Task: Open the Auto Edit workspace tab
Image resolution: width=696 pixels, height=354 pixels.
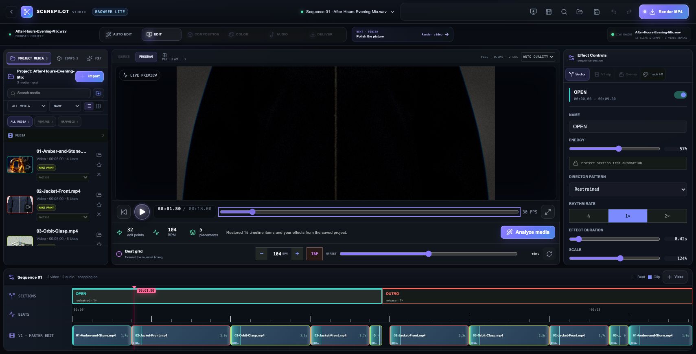Action: (x=119, y=35)
